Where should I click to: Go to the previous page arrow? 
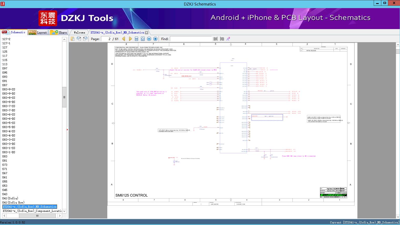(x=124, y=39)
